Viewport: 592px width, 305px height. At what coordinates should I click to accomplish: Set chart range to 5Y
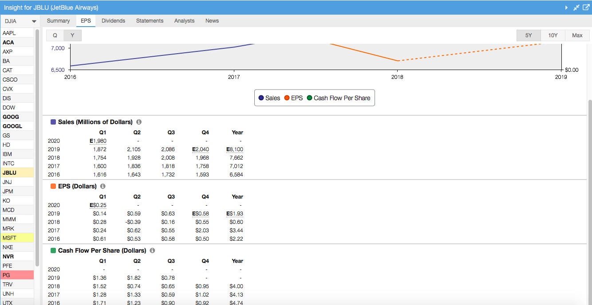(x=529, y=35)
